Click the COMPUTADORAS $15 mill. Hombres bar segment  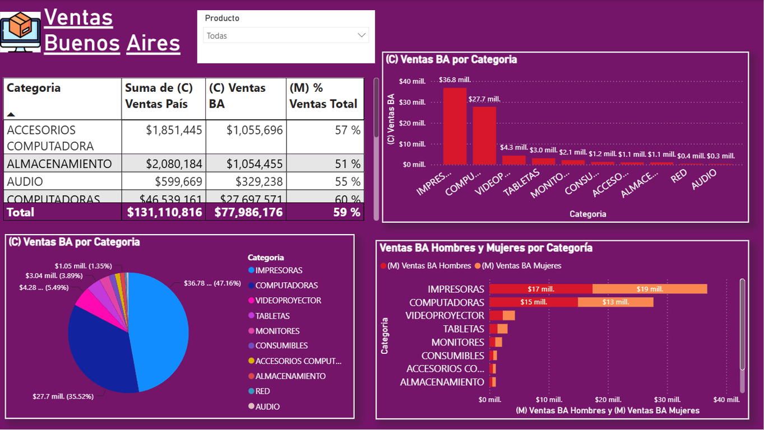pos(534,302)
